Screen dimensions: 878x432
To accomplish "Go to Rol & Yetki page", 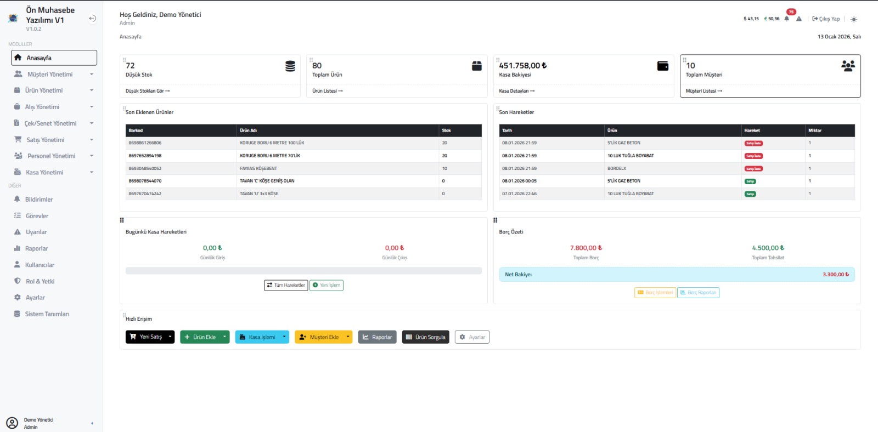I will coord(40,281).
